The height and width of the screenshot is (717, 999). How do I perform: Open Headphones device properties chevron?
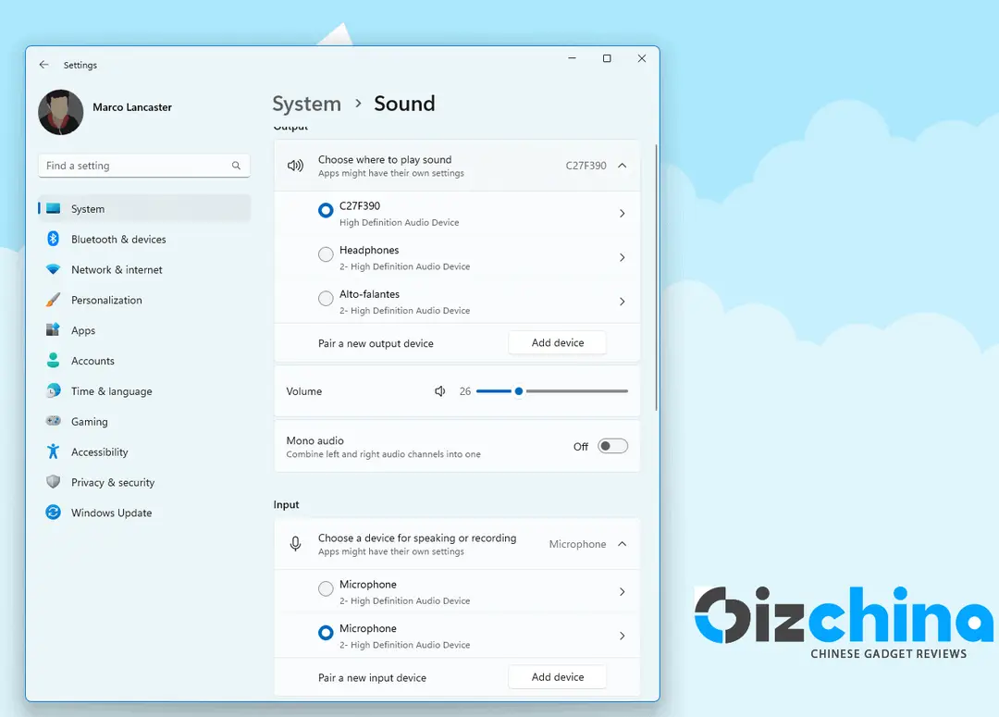click(x=623, y=257)
